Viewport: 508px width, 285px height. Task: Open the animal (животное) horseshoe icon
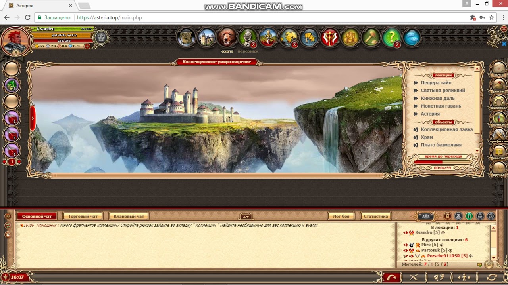[499, 101]
